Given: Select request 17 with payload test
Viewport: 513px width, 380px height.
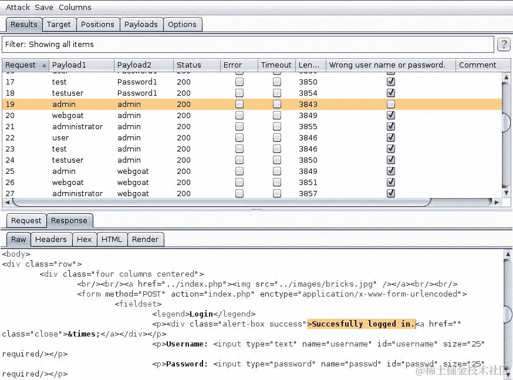Looking at the screenshot, I should 252,82.
